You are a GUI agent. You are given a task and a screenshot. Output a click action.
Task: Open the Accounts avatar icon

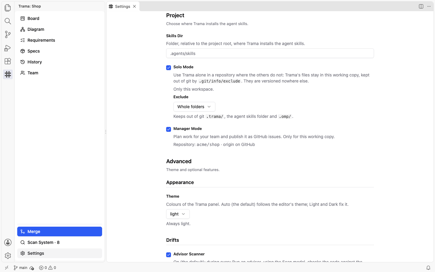8,242
